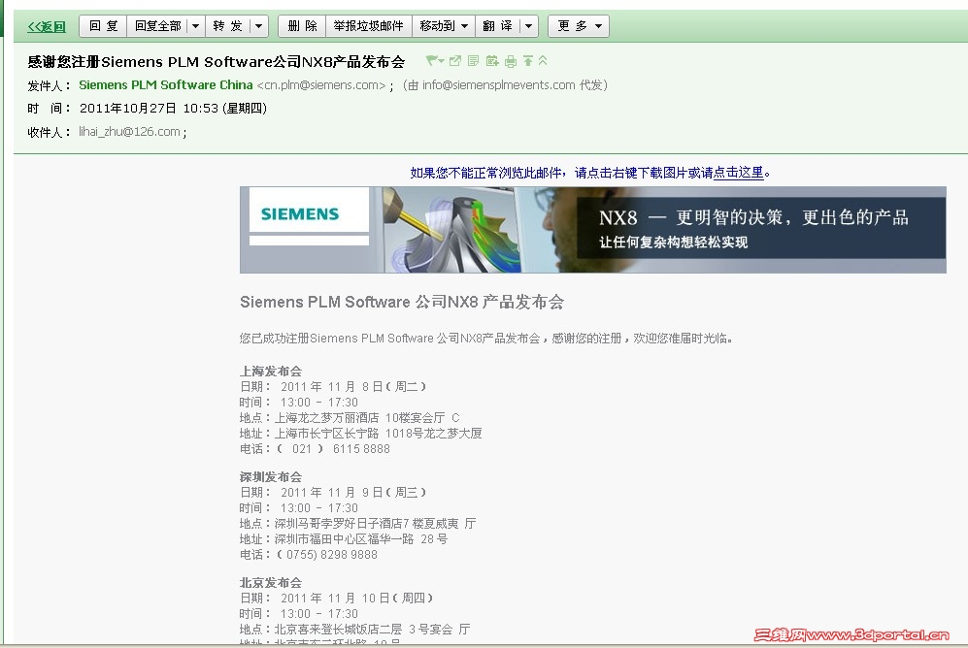
Task: Click Shenzhen venue 深圳马哥孛罗好日子酒店 line
Action: 357,524
